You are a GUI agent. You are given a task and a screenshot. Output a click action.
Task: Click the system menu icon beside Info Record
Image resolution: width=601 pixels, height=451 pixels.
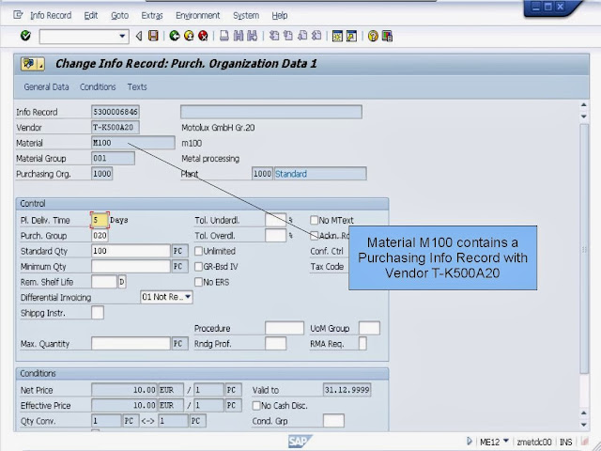click(18, 15)
